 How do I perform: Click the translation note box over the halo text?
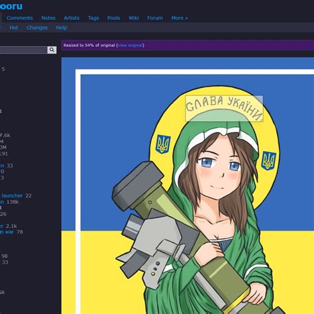point(224,109)
